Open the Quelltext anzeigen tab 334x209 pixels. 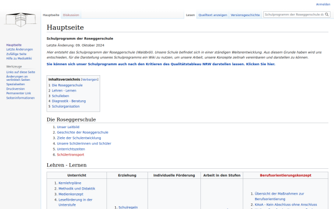click(213, 15)
